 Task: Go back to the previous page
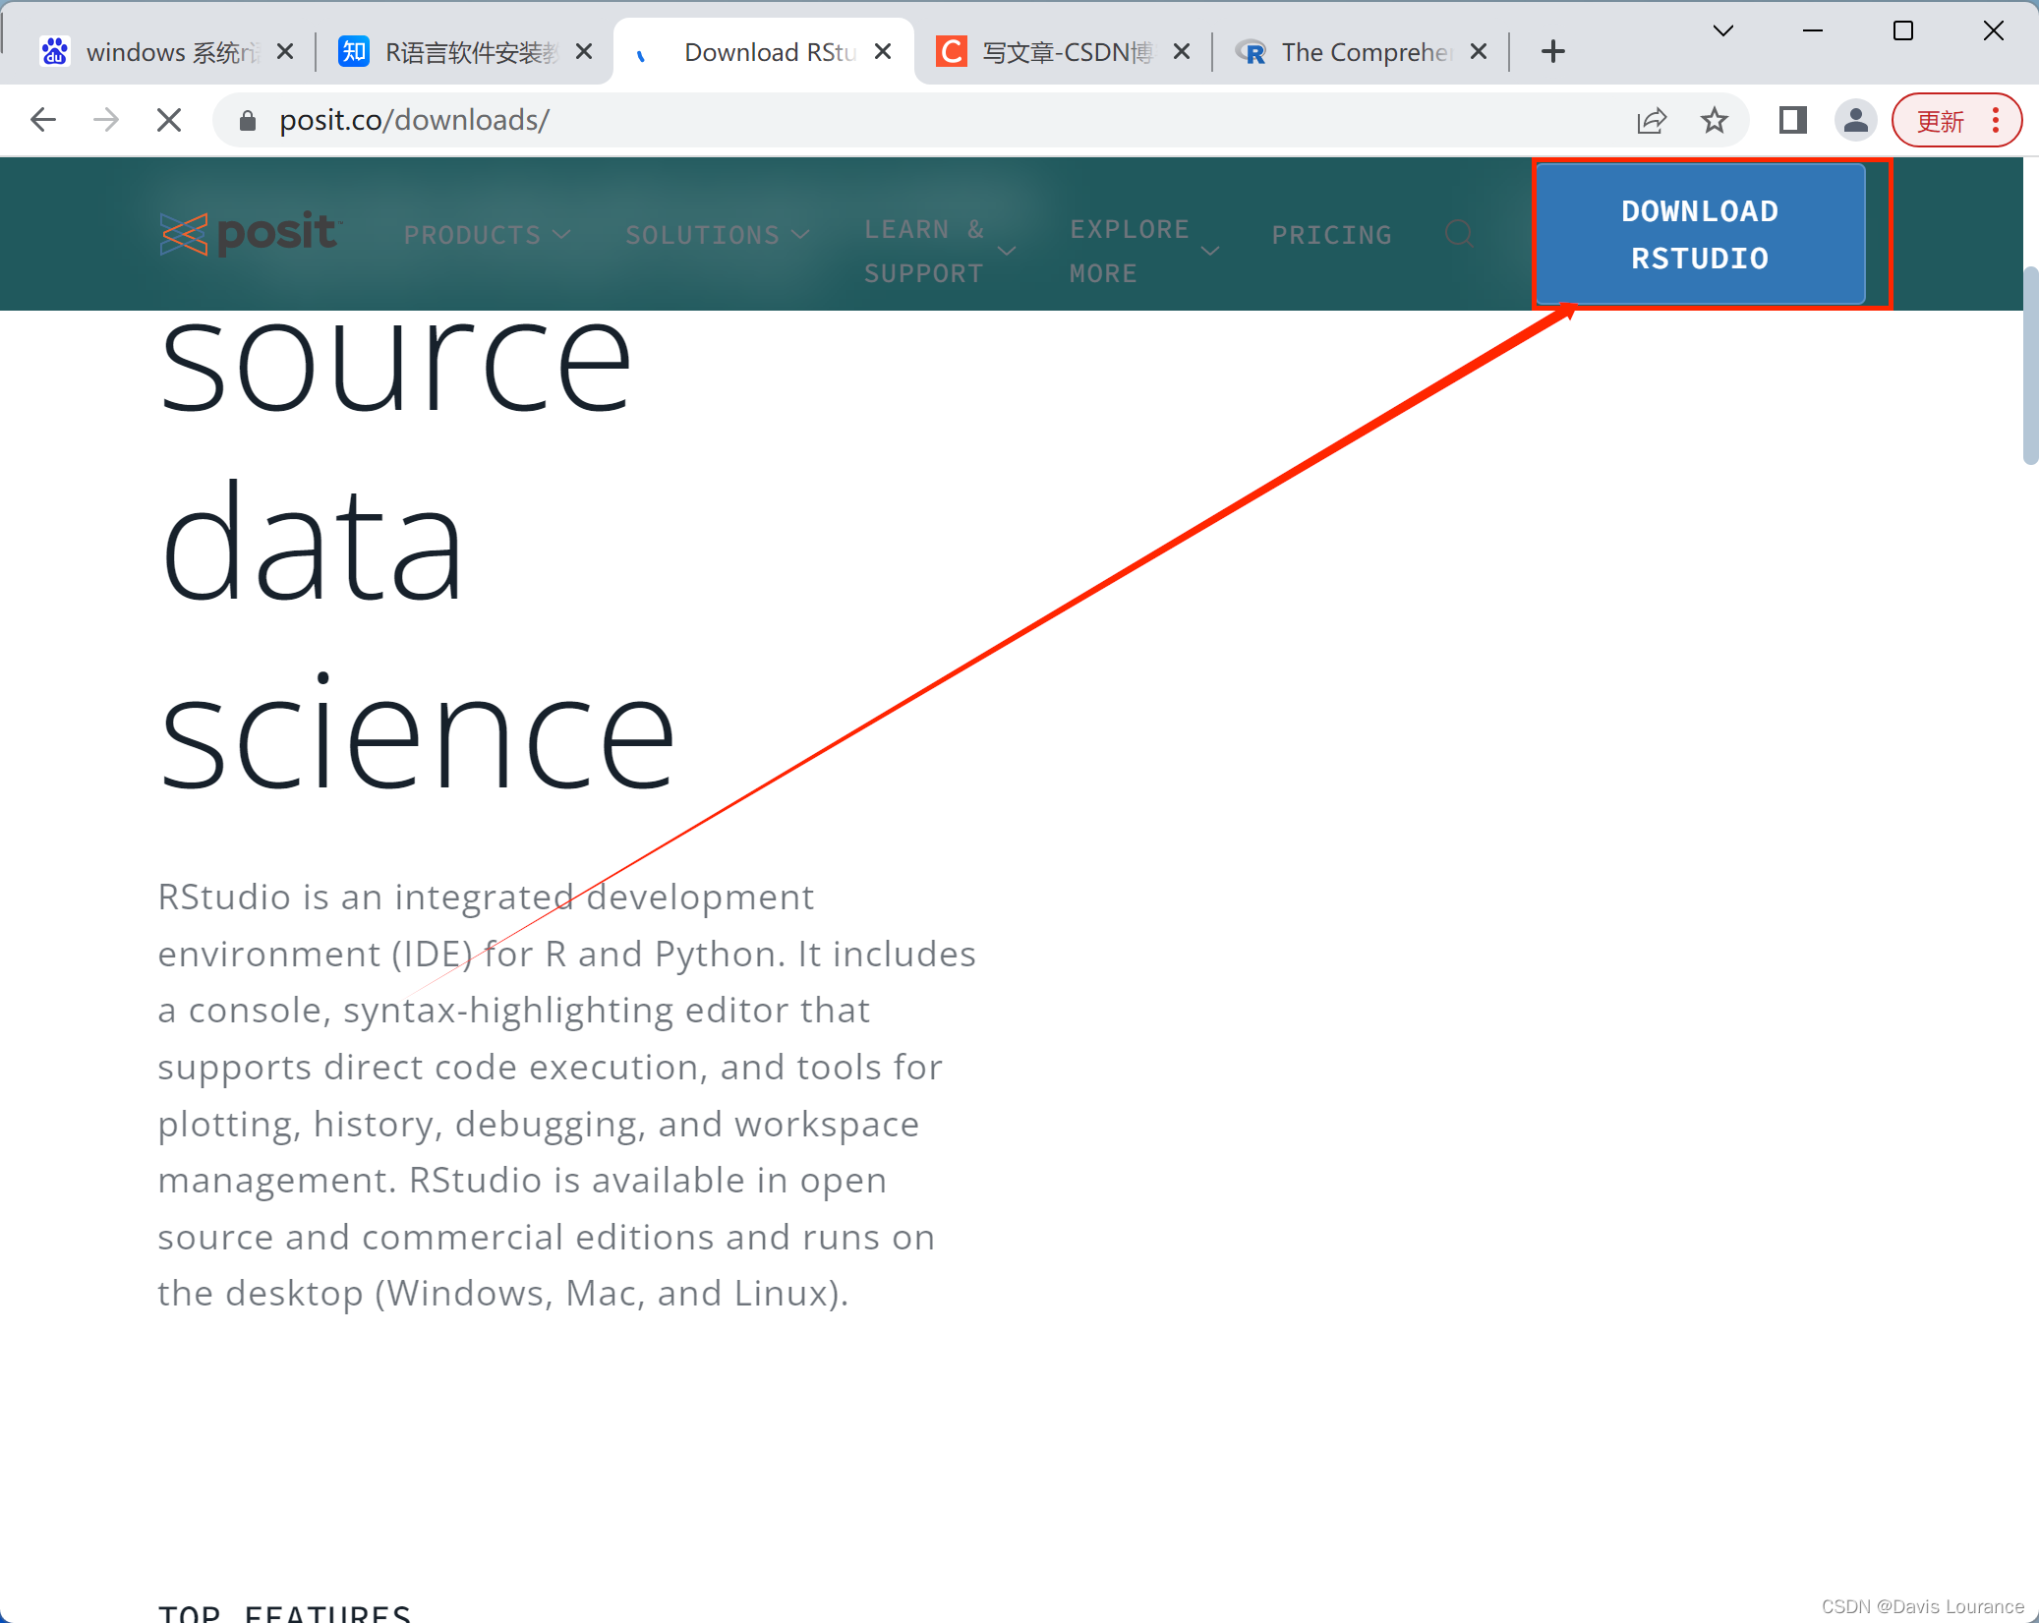pyautogui.click(x=43, y=120)
